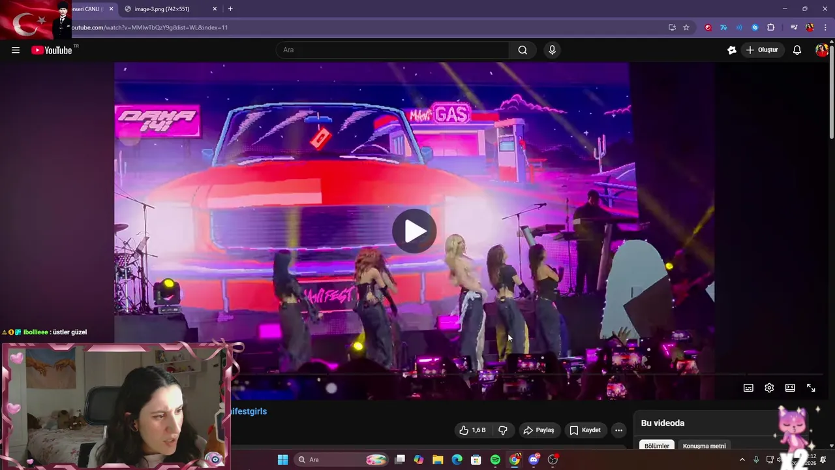835x470 pixels.
Task: Open Microsoft Store from the taskbar
Action: (x=476, y=460)
